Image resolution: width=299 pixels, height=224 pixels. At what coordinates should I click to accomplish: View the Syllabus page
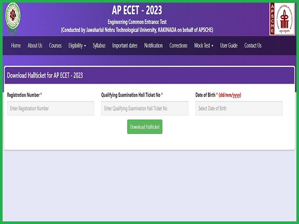click(99, 46)
